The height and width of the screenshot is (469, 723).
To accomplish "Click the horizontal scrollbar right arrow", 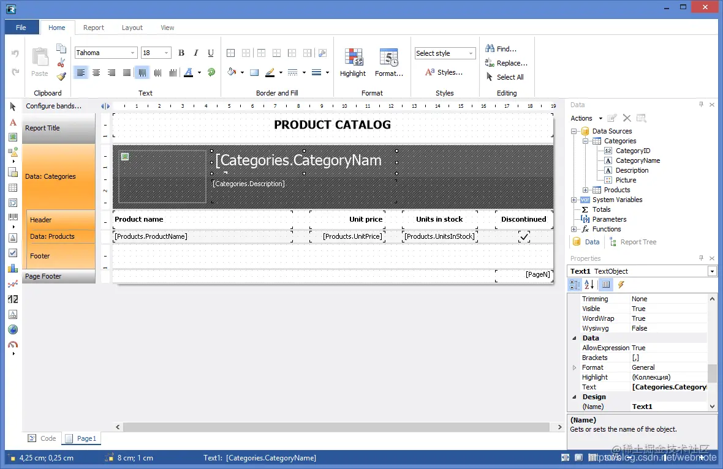I will coord(559,427).
